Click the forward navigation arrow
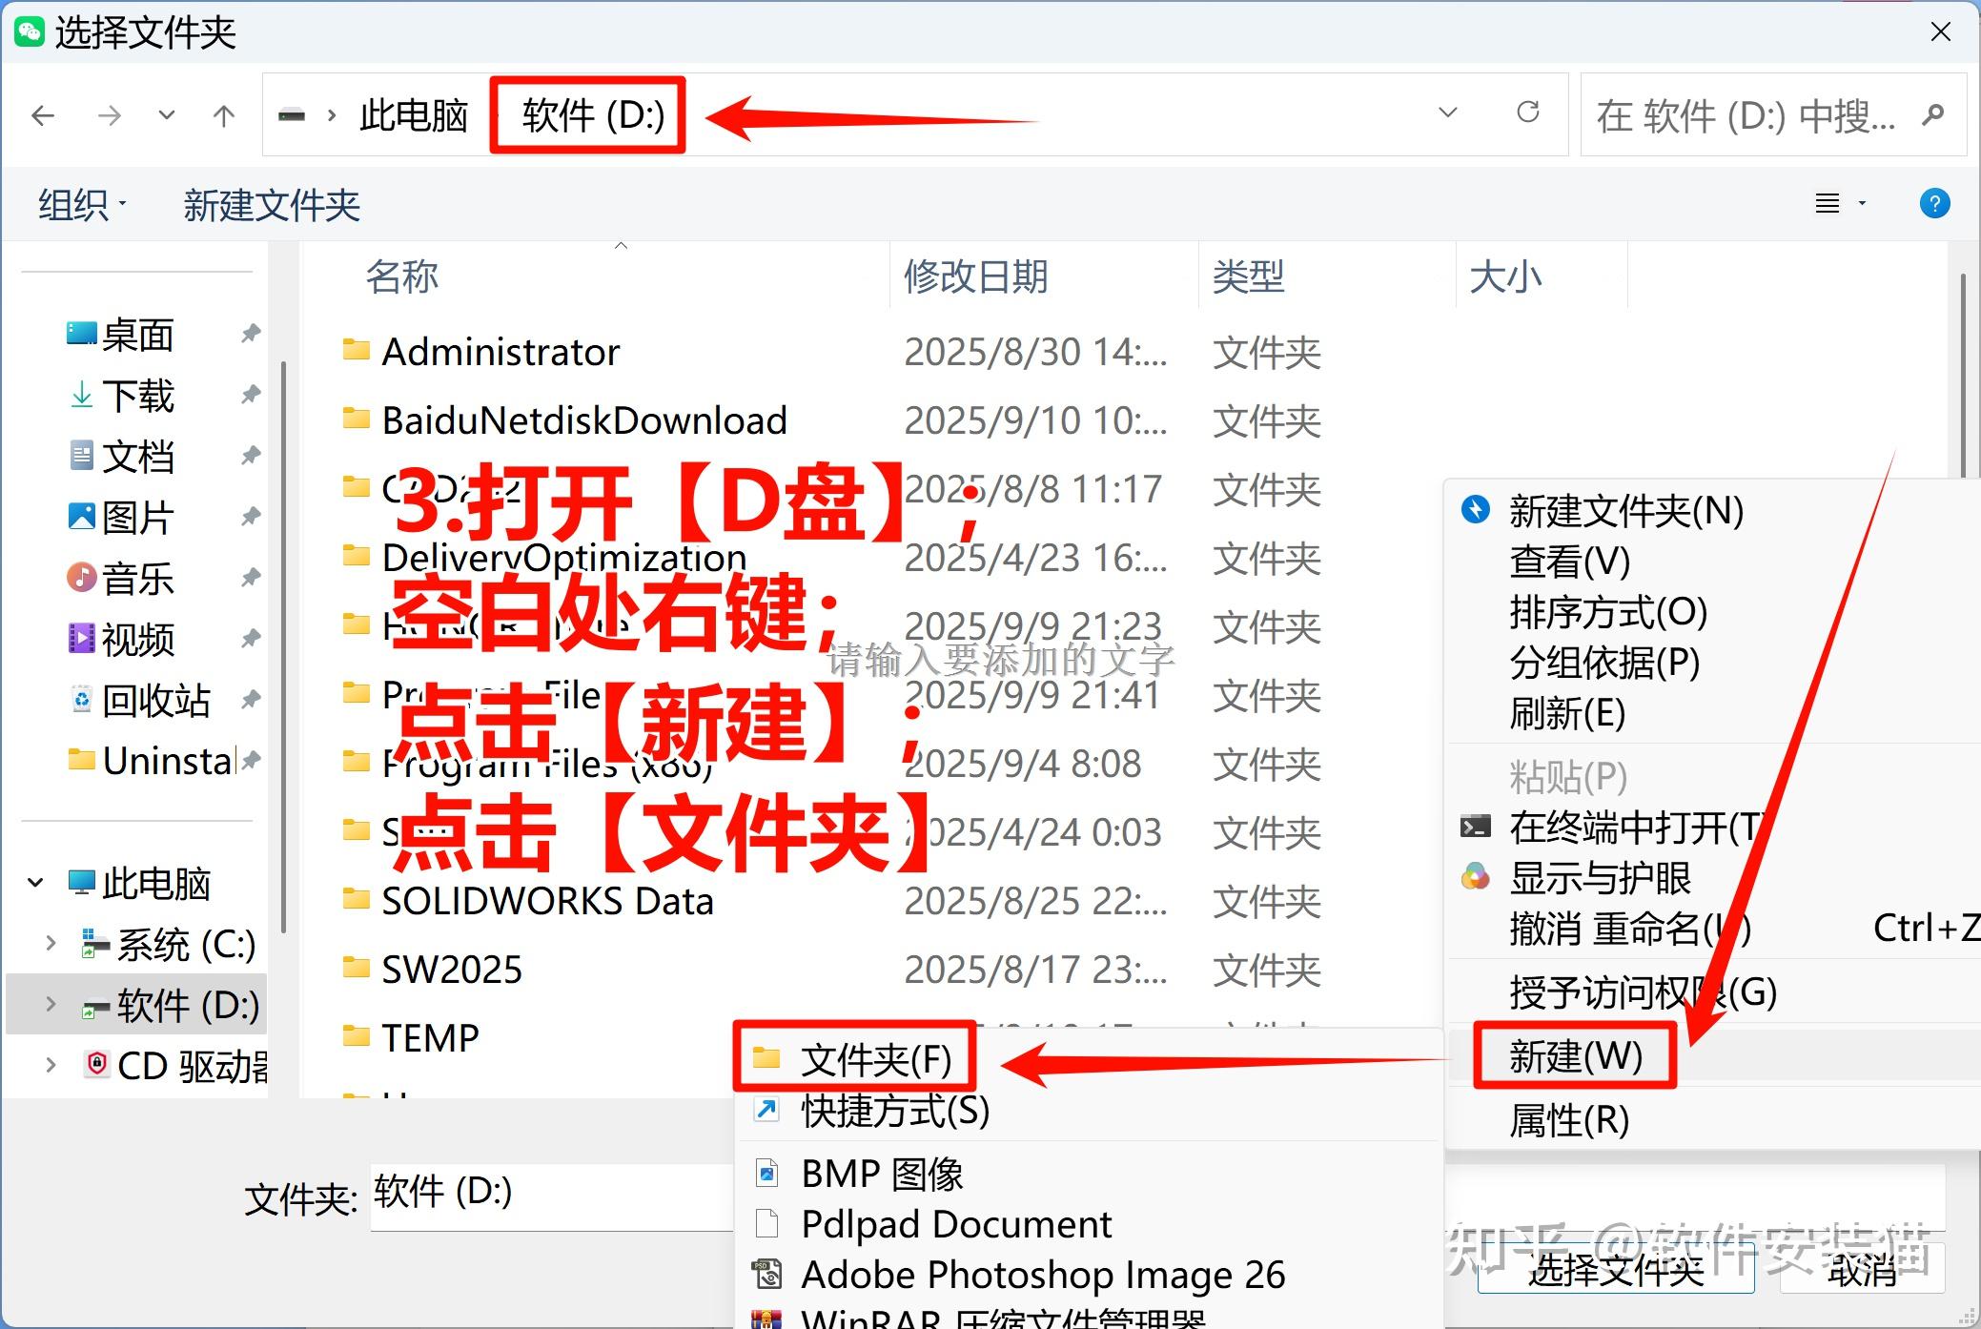1981x1329 pixels. click(110, 116)
